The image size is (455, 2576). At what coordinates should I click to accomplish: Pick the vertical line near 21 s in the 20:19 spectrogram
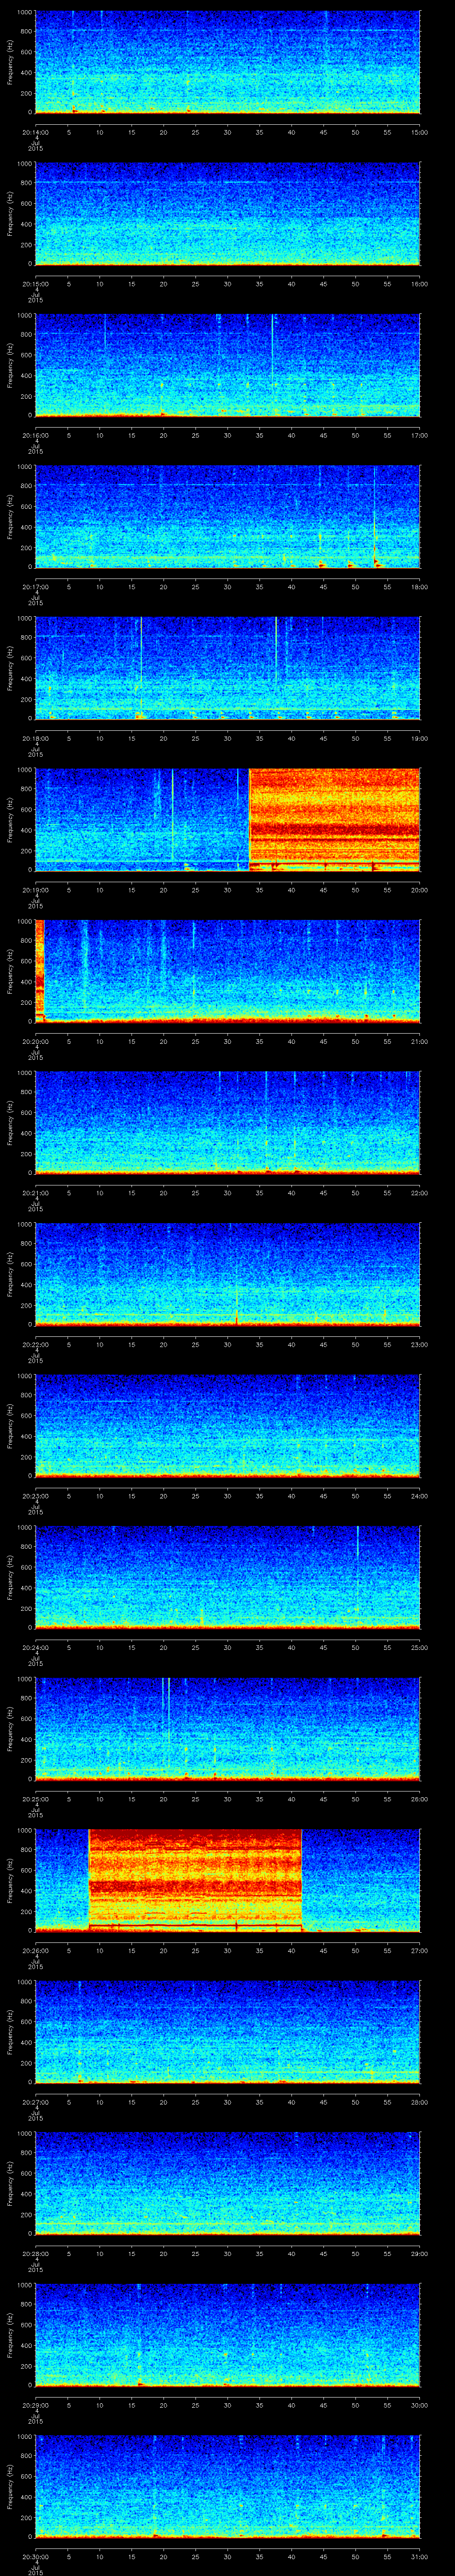[x=172, y=815]
